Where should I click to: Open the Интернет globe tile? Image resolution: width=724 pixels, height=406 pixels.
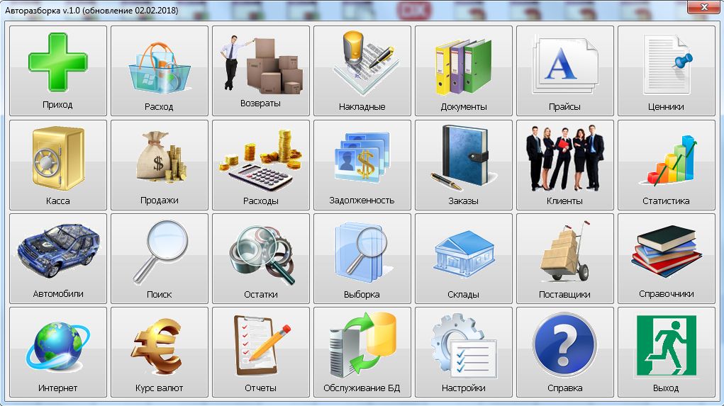(x=57, y=352)
